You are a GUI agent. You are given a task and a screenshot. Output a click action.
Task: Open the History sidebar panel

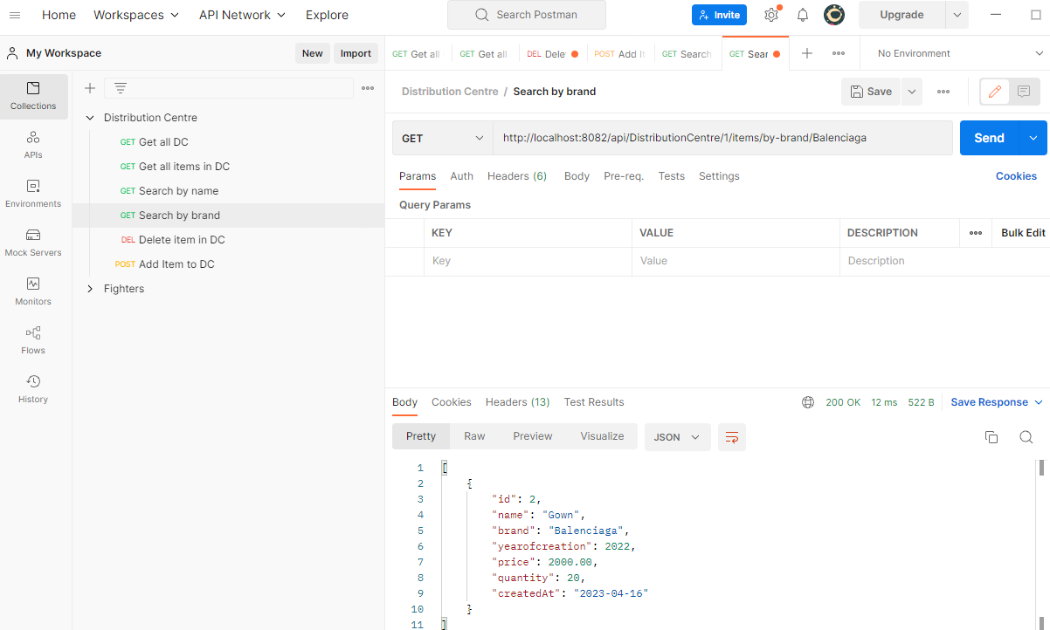[x=32, y=387]
